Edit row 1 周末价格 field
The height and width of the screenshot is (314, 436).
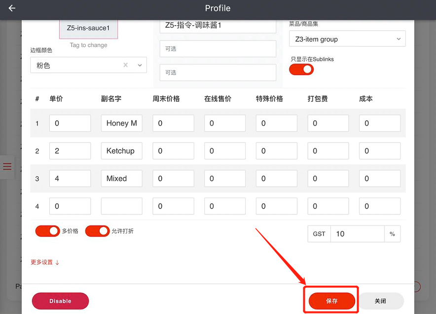coord(173,123)
